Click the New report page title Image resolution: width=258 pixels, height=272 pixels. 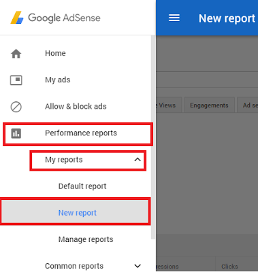coord(227,18)
